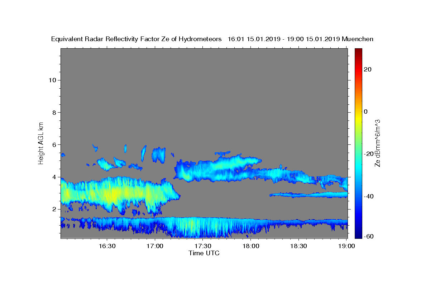Click the colorbar value 0
Viewport: 430px width, 286px height.
click(x=366, y=112)
